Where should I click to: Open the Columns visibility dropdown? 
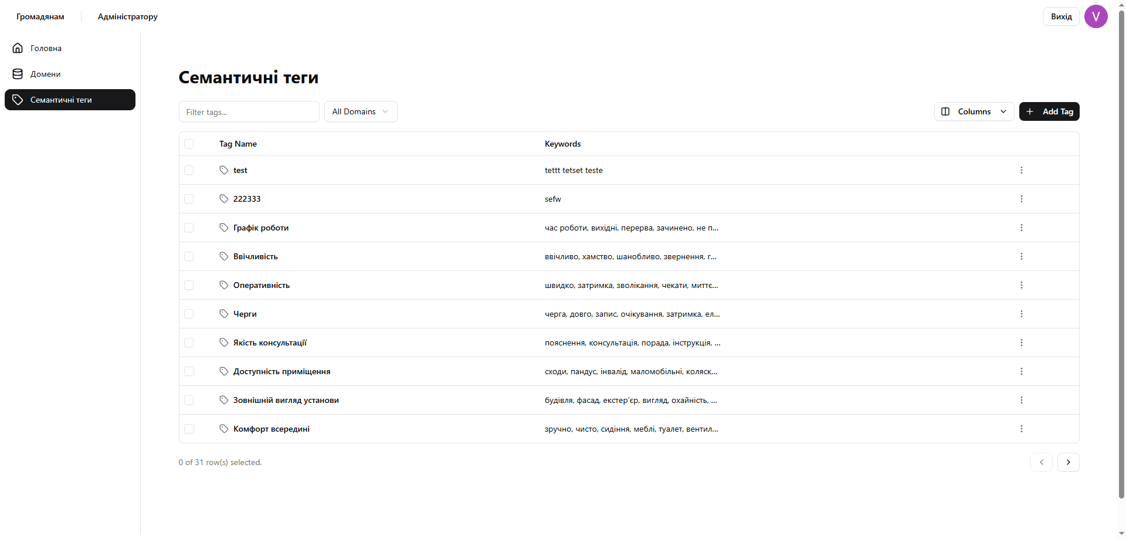coord(974,111)
